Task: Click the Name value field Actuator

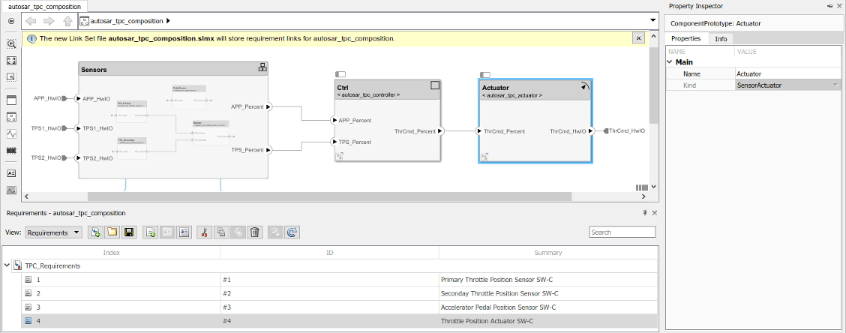Action: click(x=787, y=74)
